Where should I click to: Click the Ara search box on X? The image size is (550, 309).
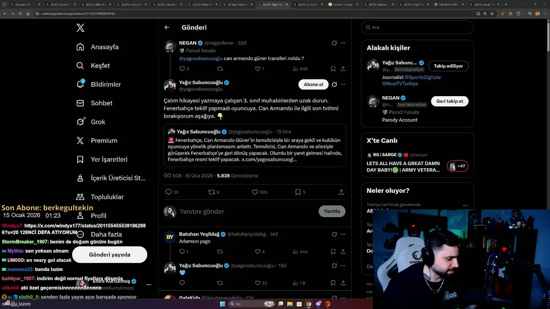click(418, 27)
